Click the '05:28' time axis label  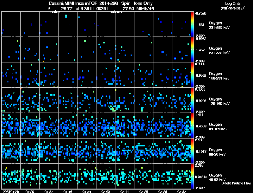[163, 192]
